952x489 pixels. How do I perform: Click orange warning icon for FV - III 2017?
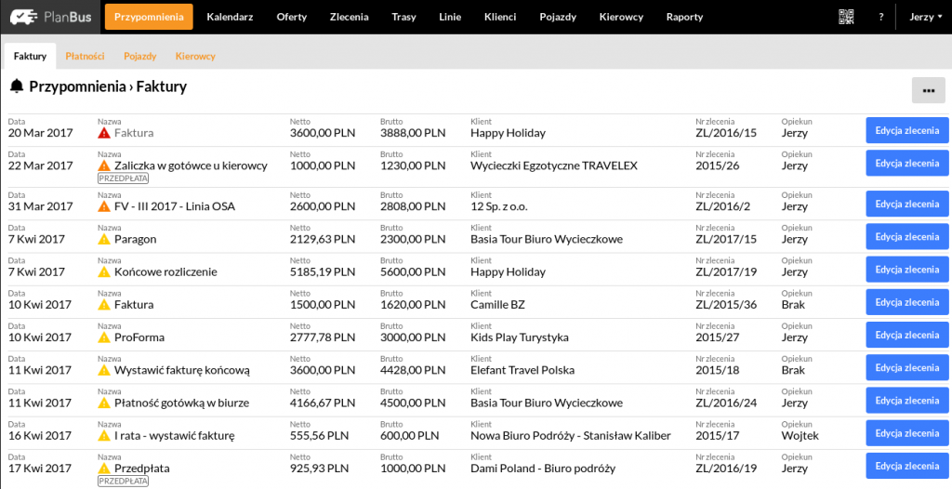point(104,206)
